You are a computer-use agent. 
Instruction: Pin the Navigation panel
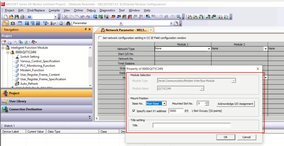pyautogui.click(x=86, y=29)
